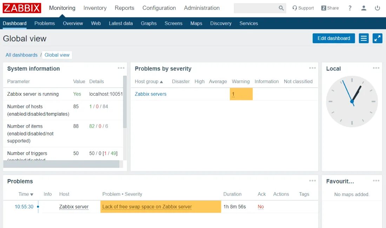Click the localhost:10051 details text
The image size is (386, 228).
[106, 94]
